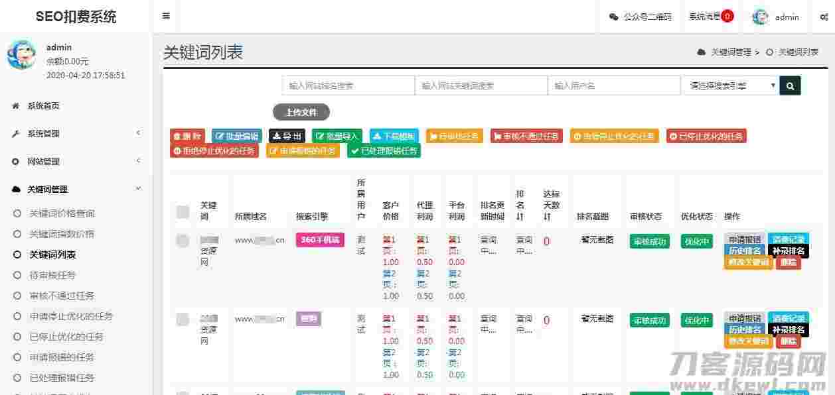The width and height of the screenshot is (835, 395).
Task: Toggle the select-all checkbox in table header
Action: point(183,212)
